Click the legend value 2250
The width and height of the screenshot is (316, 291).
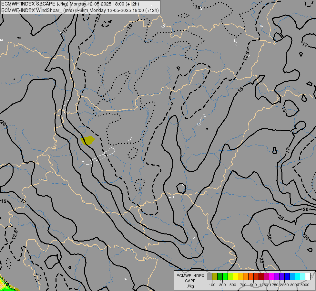pos(284,285)
